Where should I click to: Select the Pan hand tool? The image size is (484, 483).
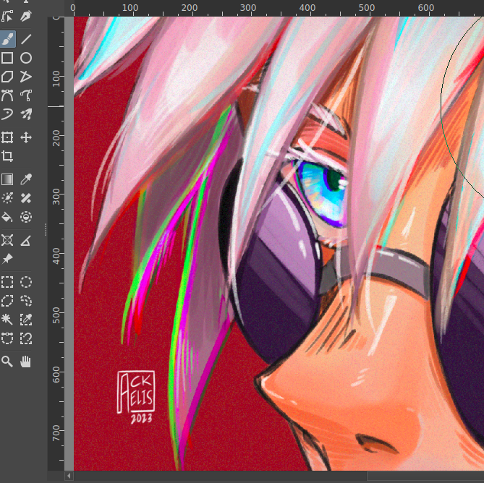click(26, 362)
